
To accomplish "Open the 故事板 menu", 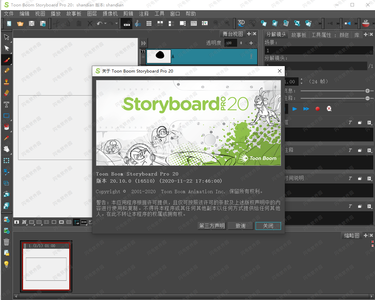I will (x=74, y=14).
